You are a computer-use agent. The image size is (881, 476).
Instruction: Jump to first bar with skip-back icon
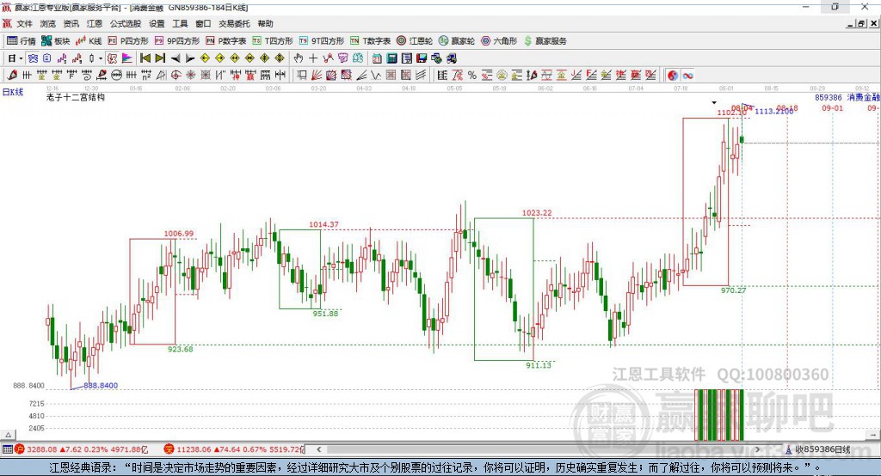(x=145, y=58)
